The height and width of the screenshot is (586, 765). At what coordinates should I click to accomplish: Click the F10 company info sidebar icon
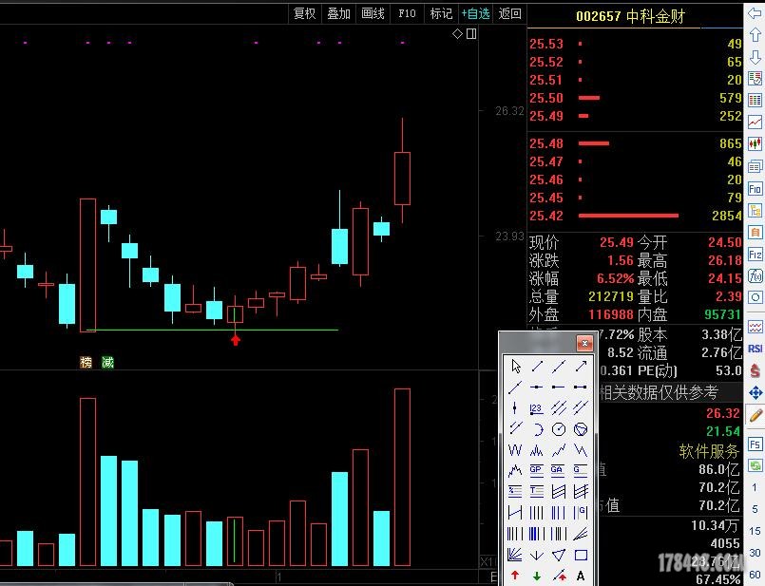coord(755,189)
